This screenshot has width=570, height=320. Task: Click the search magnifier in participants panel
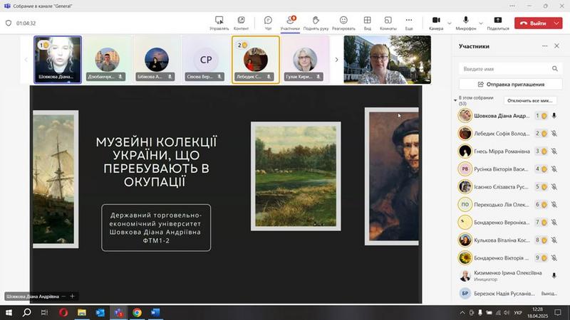pos(555,68)
